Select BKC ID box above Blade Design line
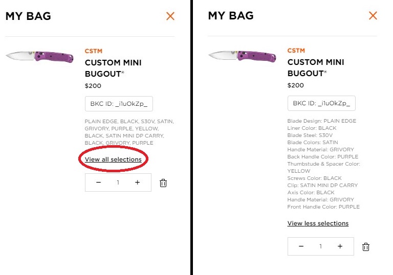Screen dimensions: 393x275 321,103
